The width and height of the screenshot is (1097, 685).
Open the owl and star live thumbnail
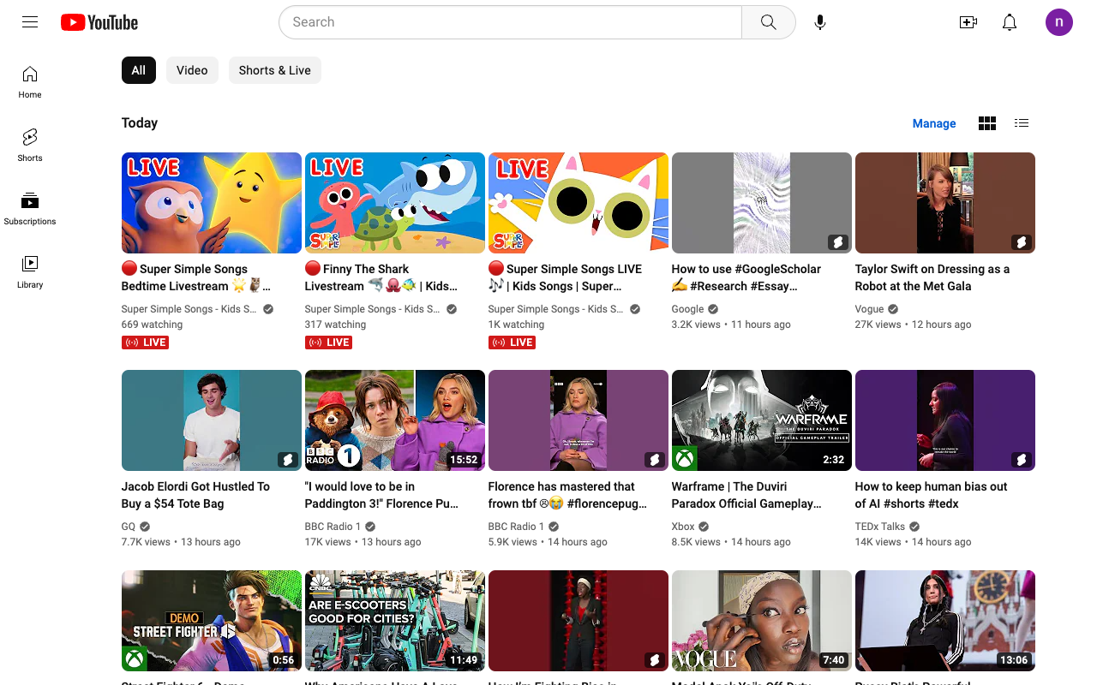pos(212,203)
